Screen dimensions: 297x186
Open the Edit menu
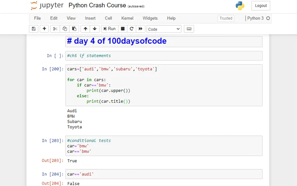[x=54, y=18]
